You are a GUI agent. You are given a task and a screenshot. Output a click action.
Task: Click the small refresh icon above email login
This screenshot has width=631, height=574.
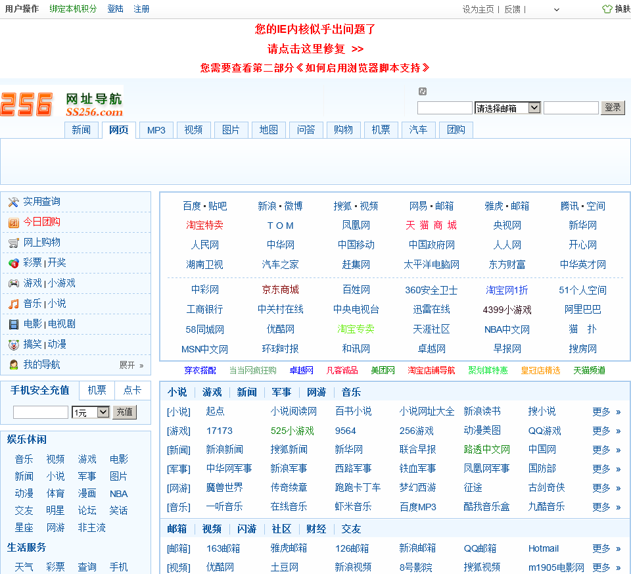(423, 91)
